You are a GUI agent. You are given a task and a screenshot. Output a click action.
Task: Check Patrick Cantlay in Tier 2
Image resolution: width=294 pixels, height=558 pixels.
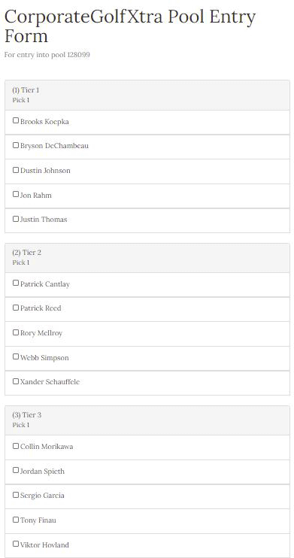16,283
